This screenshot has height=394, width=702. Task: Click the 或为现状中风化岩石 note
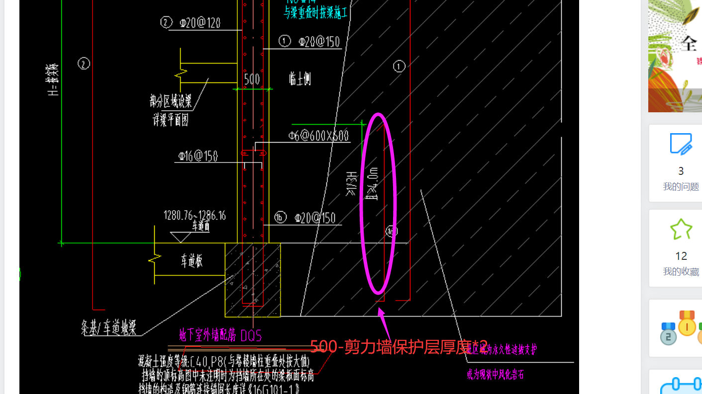[x=495, y=374]
